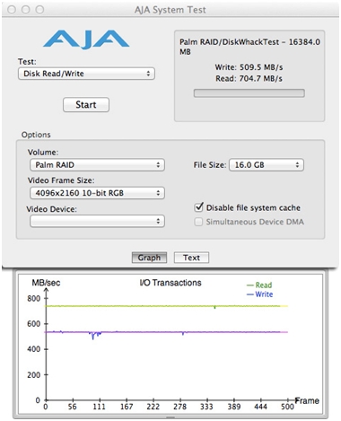This screenshot has width=341, height=421.
Task: Click the File Size label
Action: (x=210, y=165)
